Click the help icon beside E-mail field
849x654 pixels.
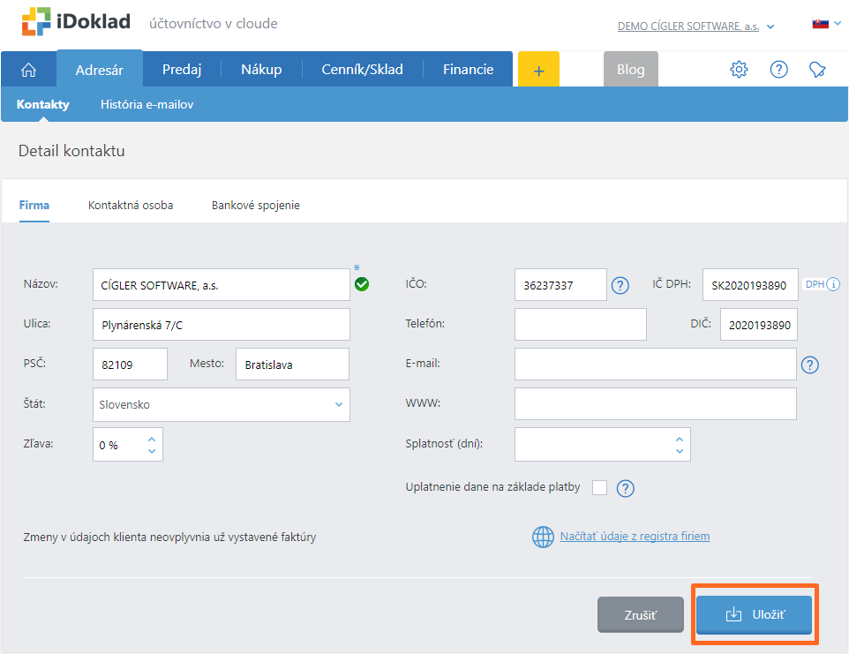(810, 365)
